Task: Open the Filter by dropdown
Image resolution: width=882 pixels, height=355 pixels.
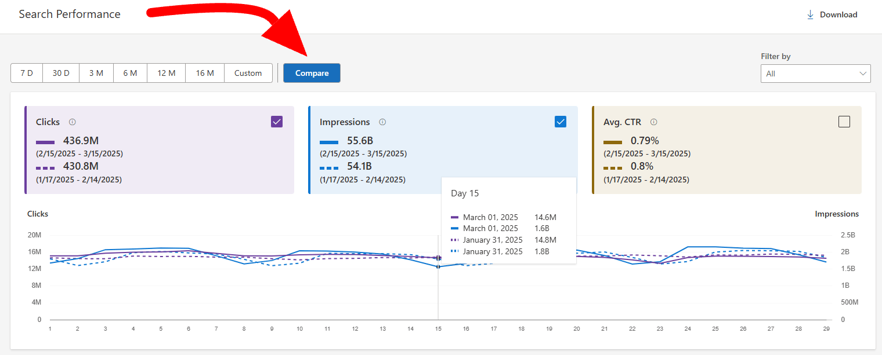Action: point(815,73)
